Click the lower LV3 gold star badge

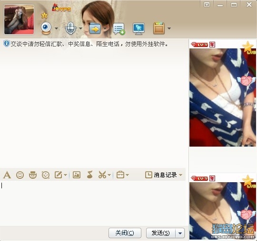(249, 182)
